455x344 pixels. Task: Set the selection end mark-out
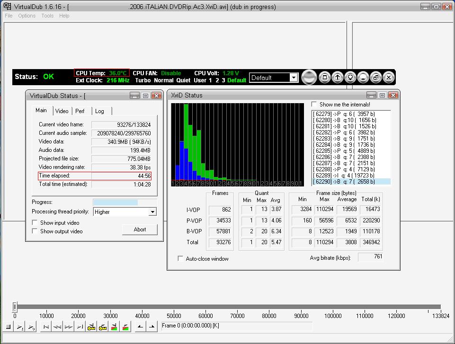pyautogui.click(x=152, y=327)
